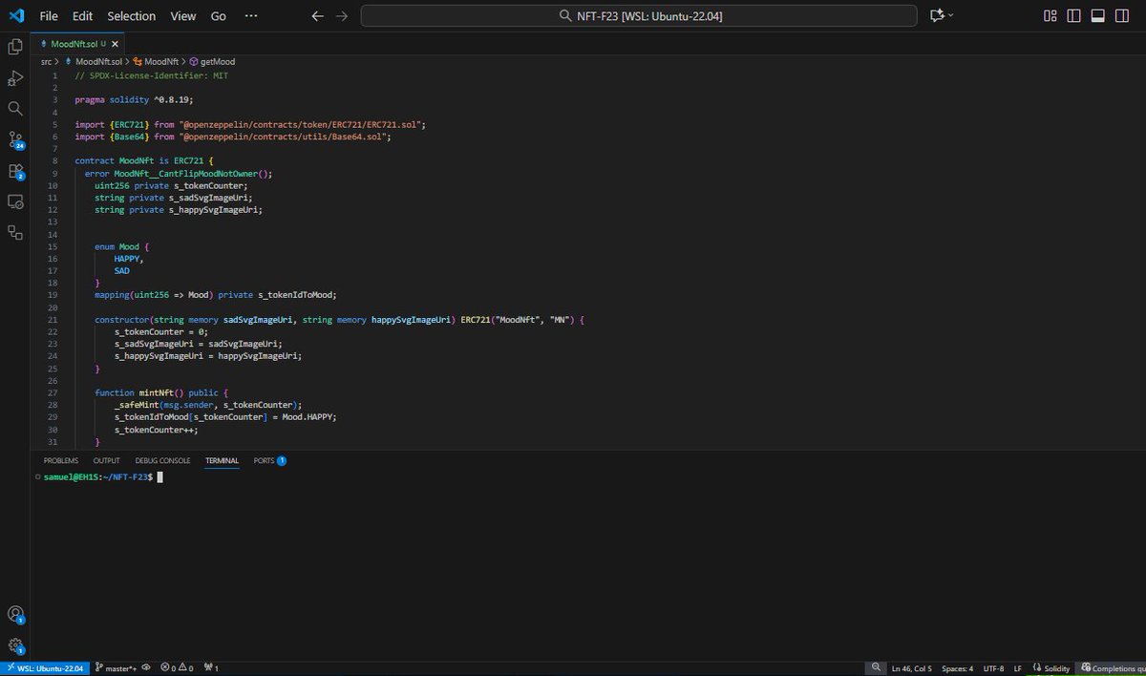Go forward with the right arrow
Viewport: 1146px width, 676px height.
tap(342, 16)
